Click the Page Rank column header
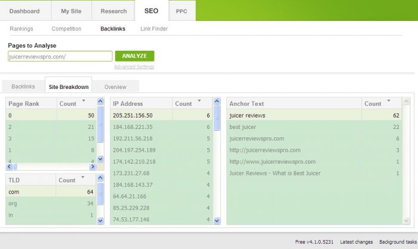The height and width of the screenshot is (249, 418). (31, 103)
